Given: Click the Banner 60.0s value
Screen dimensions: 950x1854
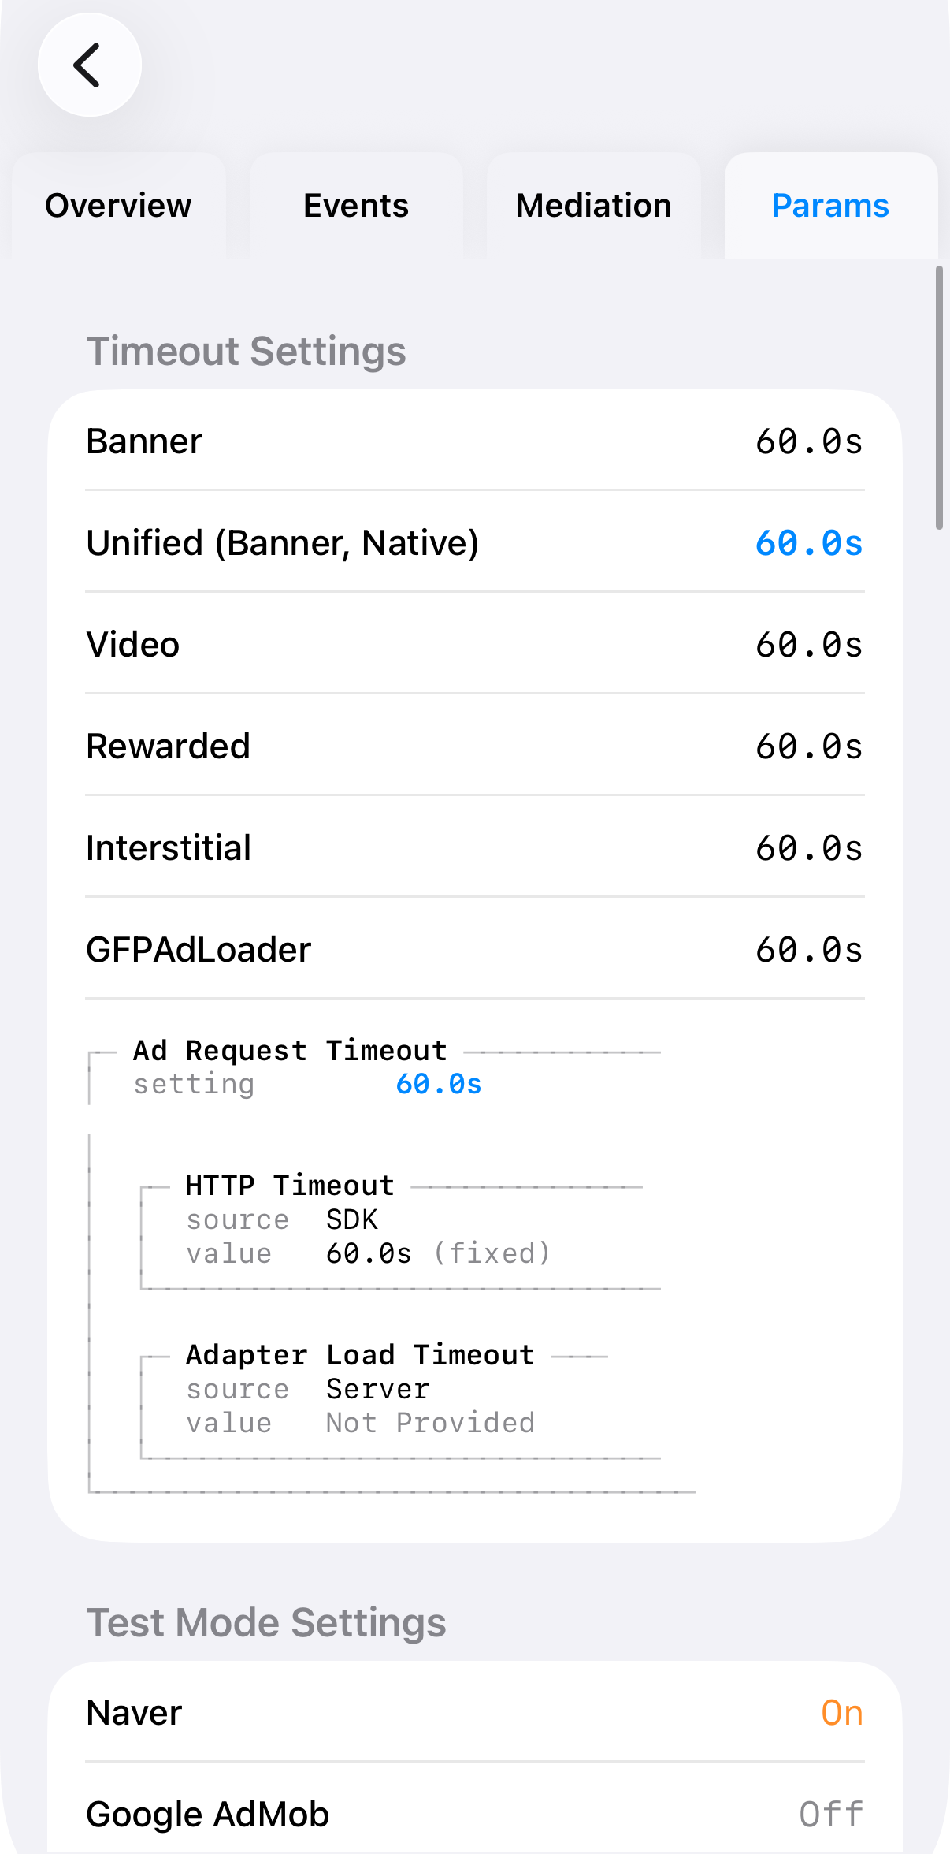Looking at the screenshot, I should [808, 441].
